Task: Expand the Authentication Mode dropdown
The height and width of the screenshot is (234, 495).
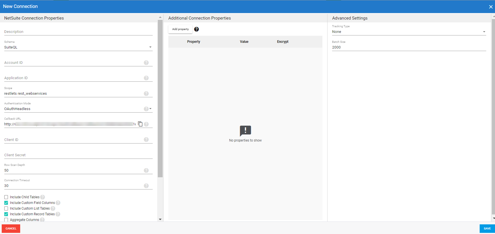Action: coord(150,109)
